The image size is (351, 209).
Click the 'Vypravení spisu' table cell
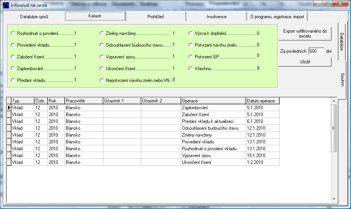(213, 156)
